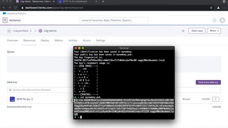Close the x2g-demo Resources tab

pos(54,1)
